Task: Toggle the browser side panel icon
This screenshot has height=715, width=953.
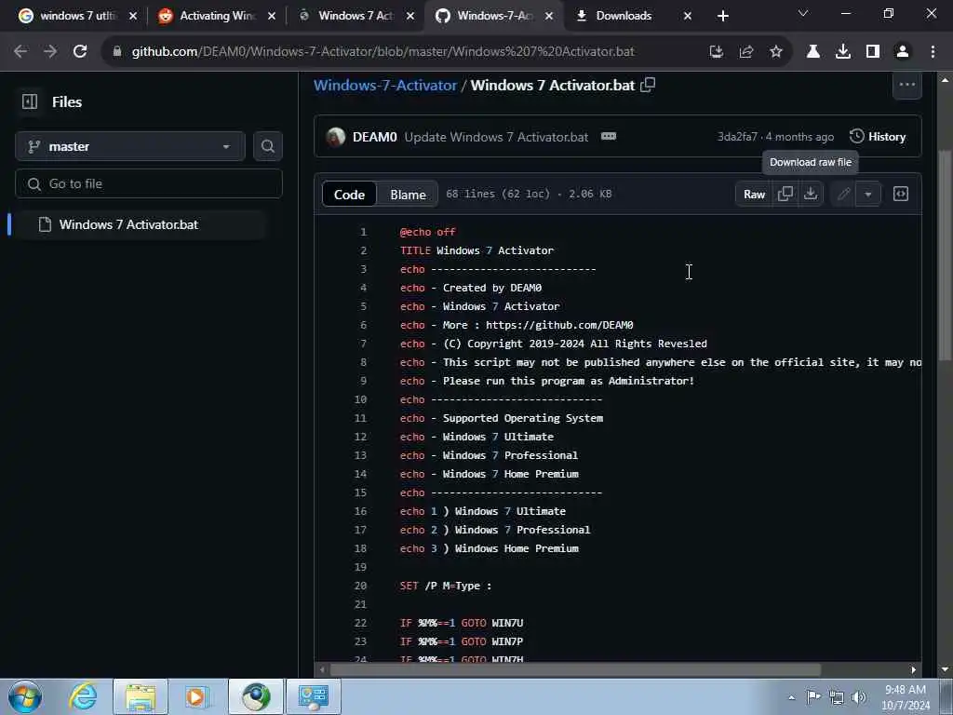Action: click(x=873, y=52)
